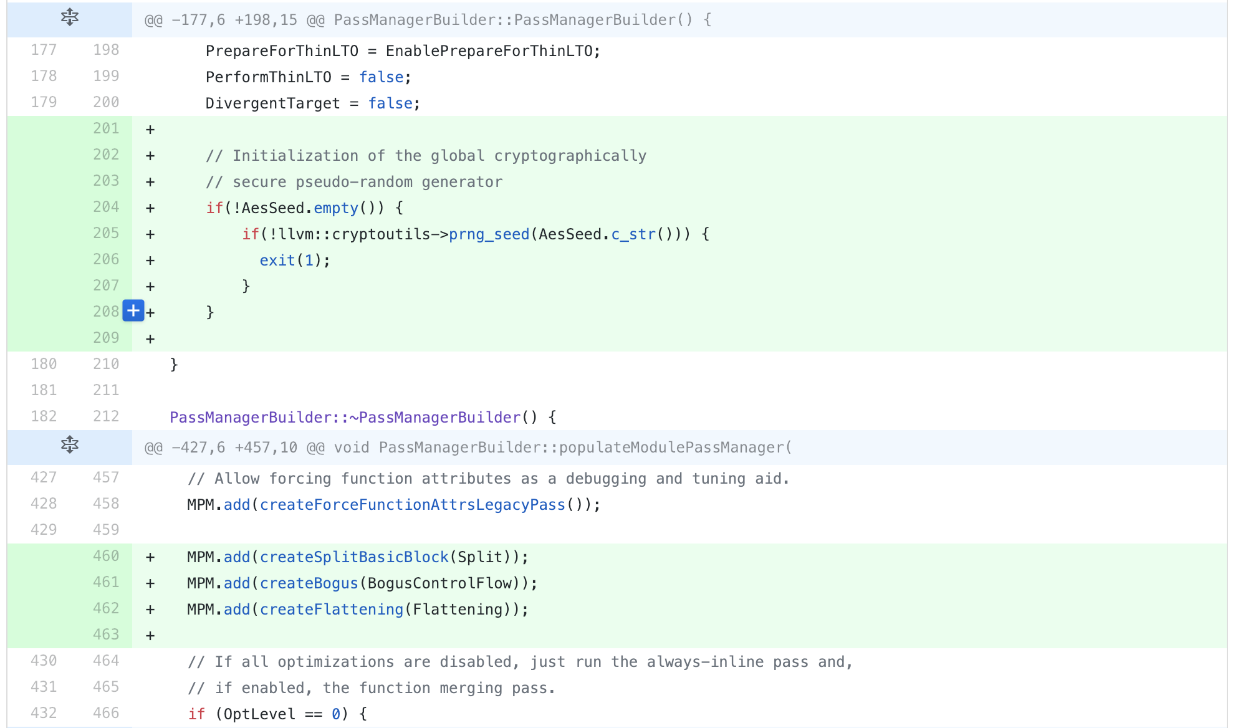Click createBogus call on line 461
The height and width of the screenshot is (728, 1238).
(x=309, y=583)
